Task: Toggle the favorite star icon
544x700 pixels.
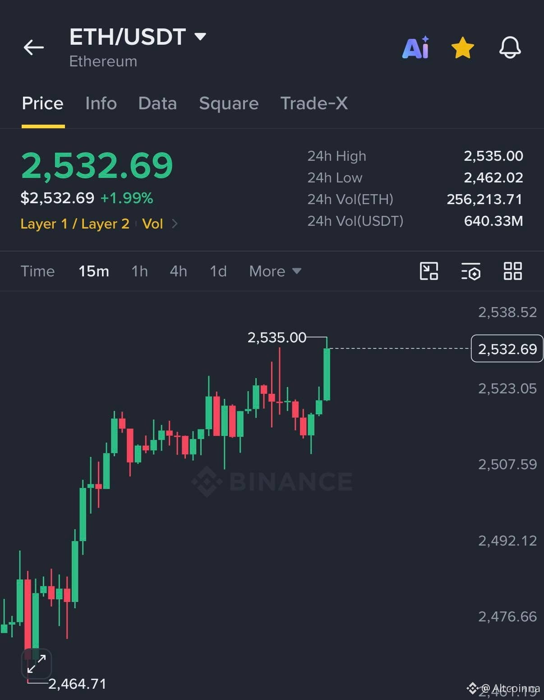Action: pyautogui.click(x=463, y=48)
